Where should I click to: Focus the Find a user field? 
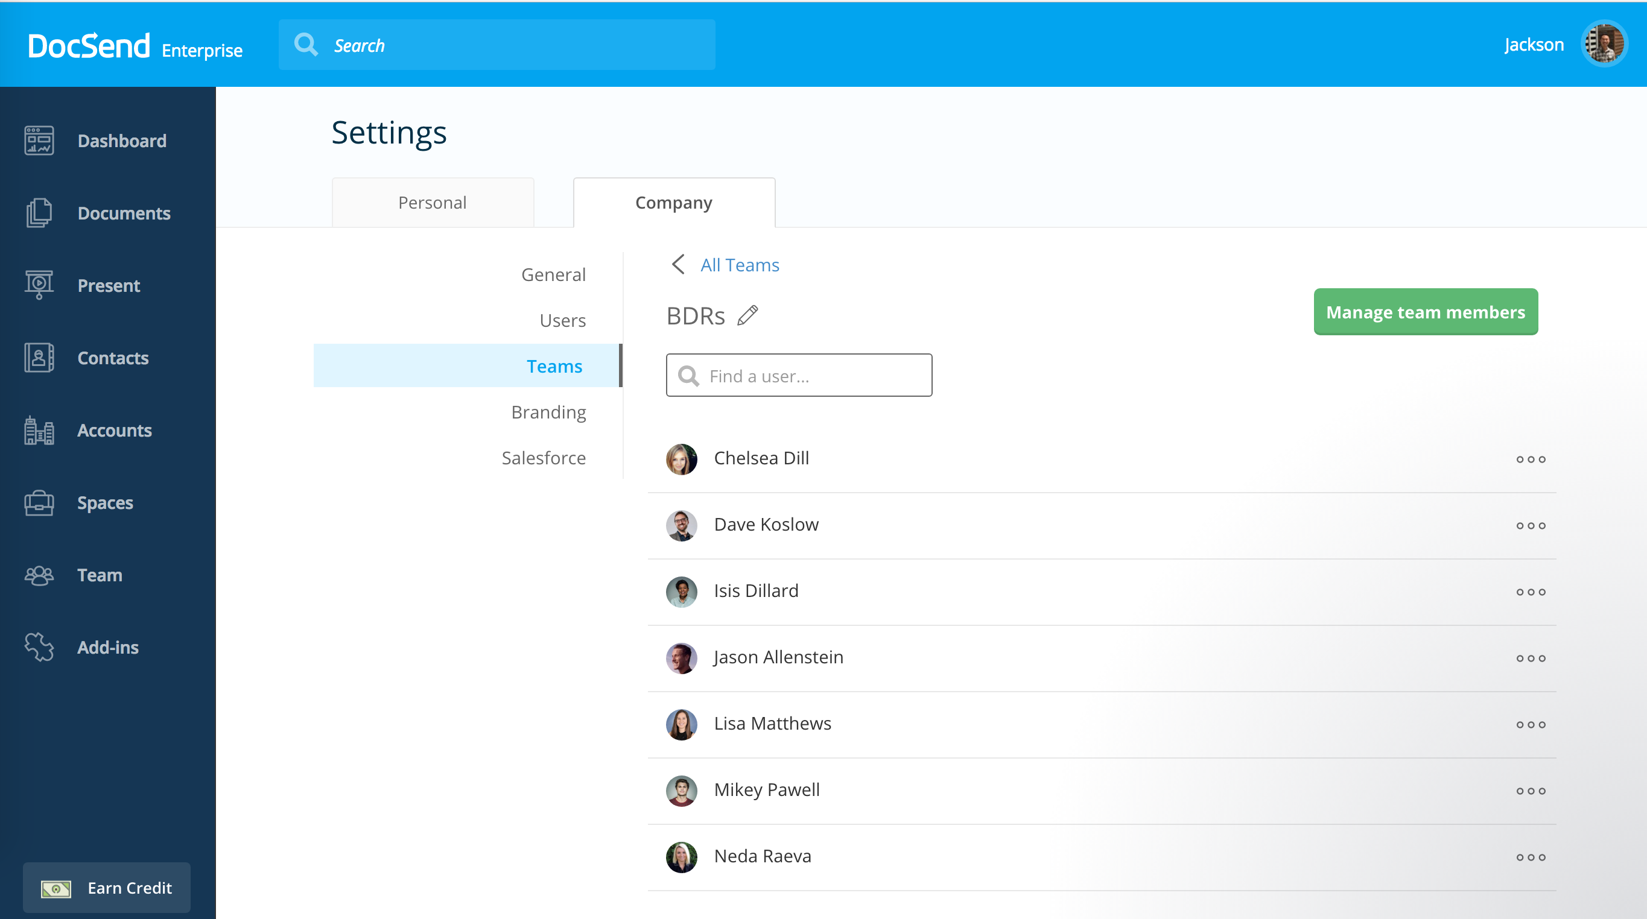point(799,375)
